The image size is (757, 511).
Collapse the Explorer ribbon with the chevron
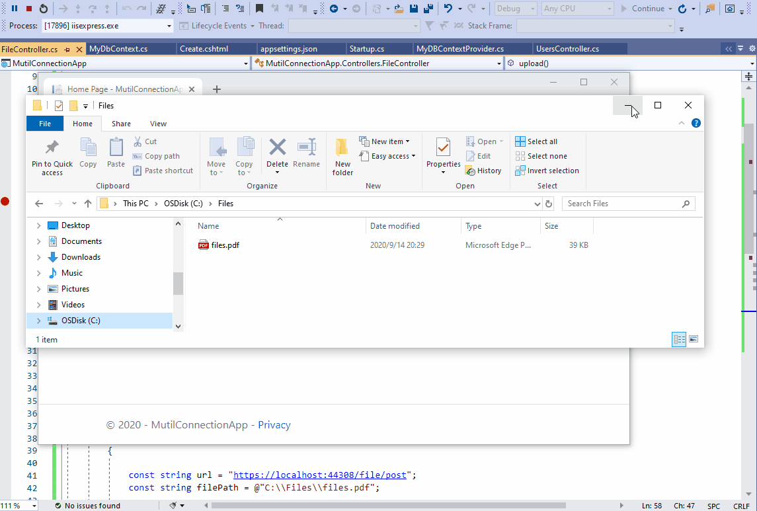coord(681,123)
